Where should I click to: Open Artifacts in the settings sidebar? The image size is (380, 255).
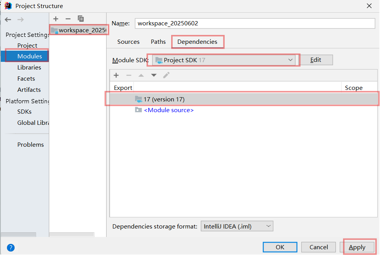[29, 89]
